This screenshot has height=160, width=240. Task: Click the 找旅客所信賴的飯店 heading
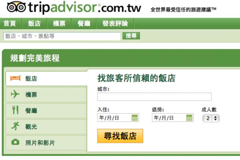[x=136, y=78]
